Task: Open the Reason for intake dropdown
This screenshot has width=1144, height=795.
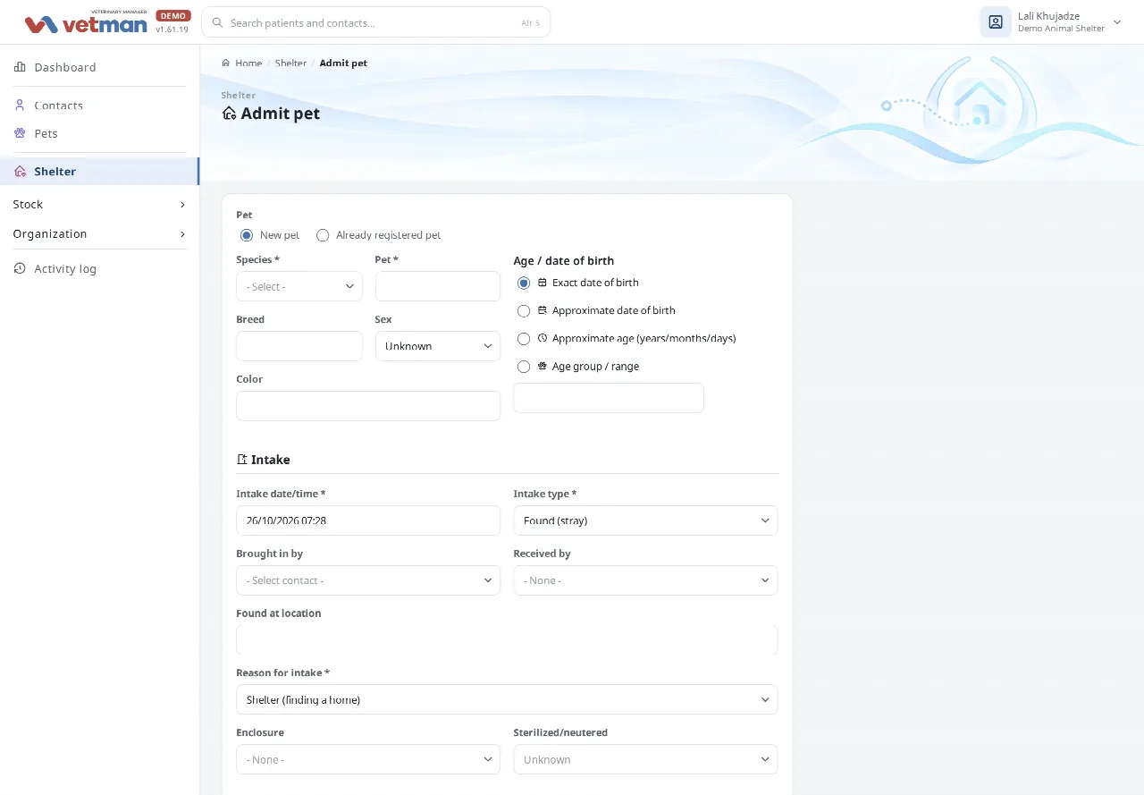Action: tap(507, 699)
